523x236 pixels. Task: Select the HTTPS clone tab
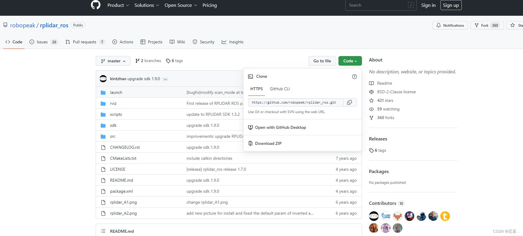click(256, 89)
